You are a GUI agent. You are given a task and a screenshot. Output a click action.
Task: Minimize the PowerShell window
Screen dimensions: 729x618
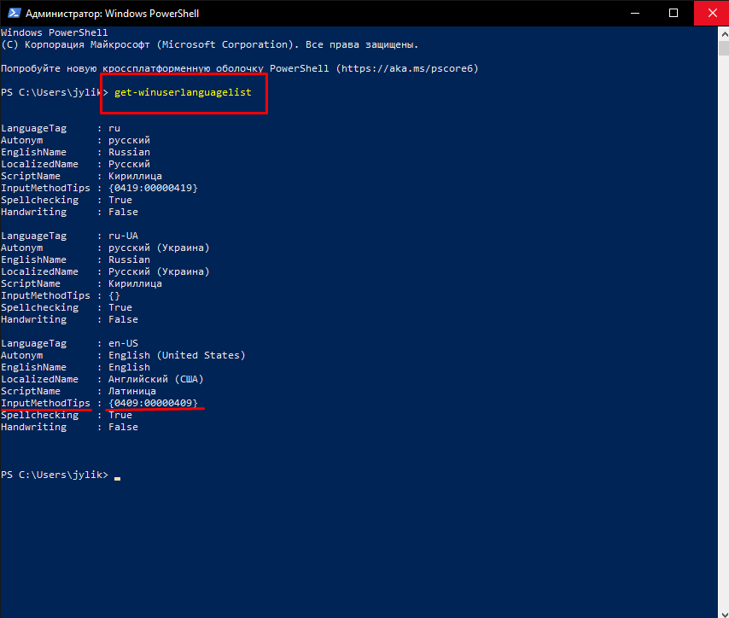tap(634, 13)
